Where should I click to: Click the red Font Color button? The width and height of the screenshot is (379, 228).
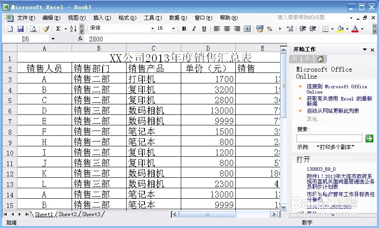(355, 29)
